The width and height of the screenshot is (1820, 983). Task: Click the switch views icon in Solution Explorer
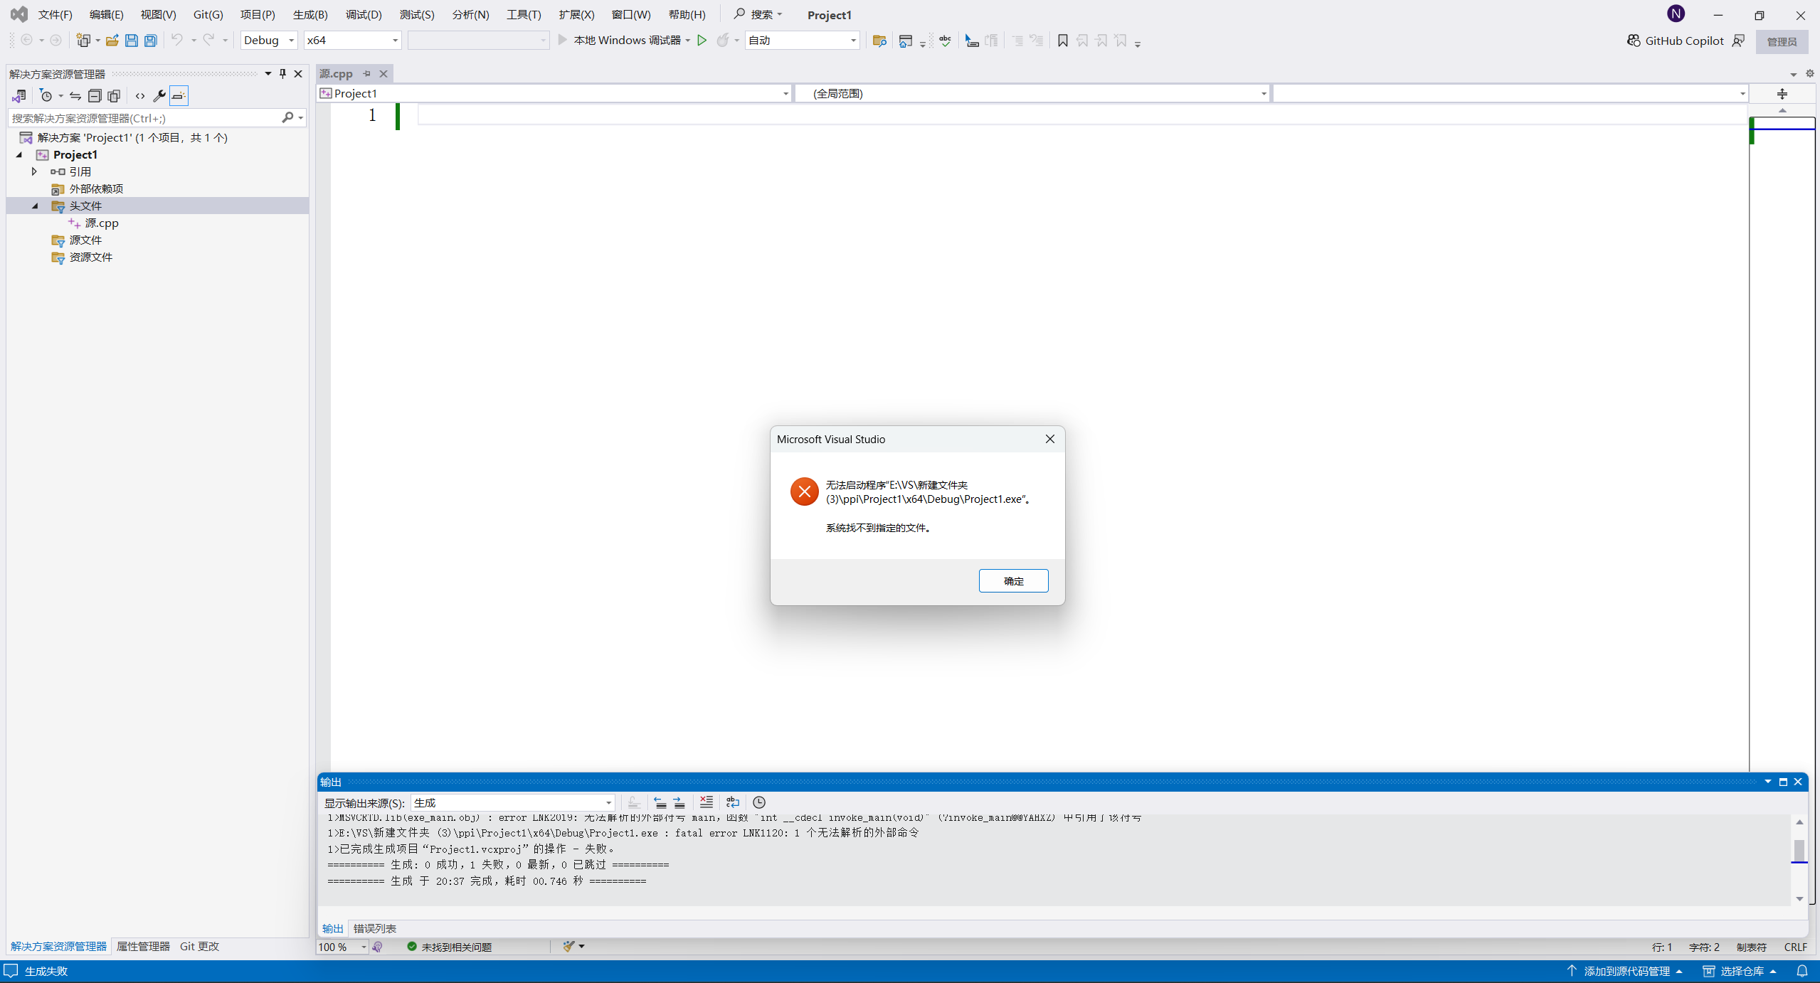coord(19,95)
